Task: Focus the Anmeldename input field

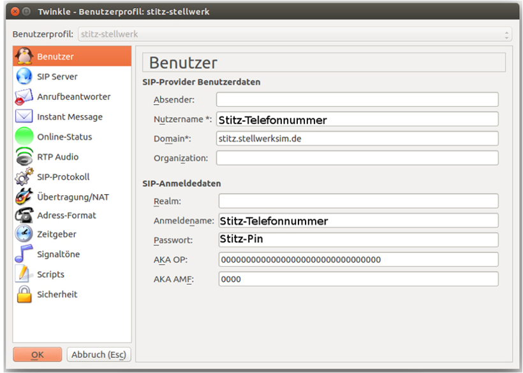Action: tap(358, 221)
